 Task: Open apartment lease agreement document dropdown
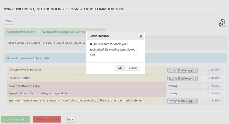click(x=183, y=101)
